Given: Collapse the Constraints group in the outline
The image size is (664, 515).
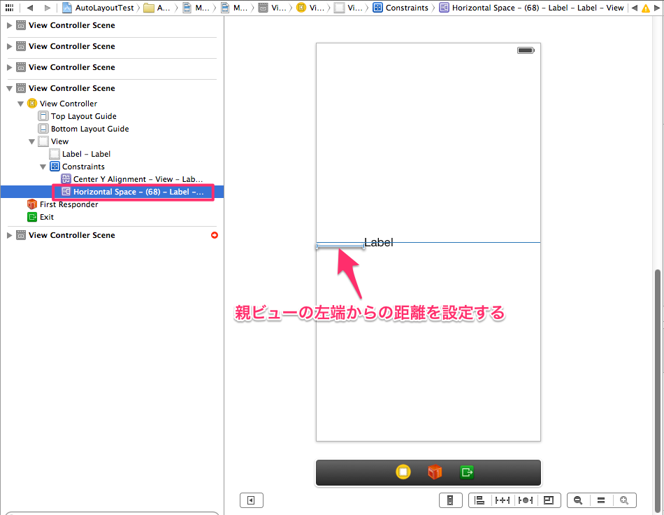Looking at the screenshot, I should [x=43, y=166].
